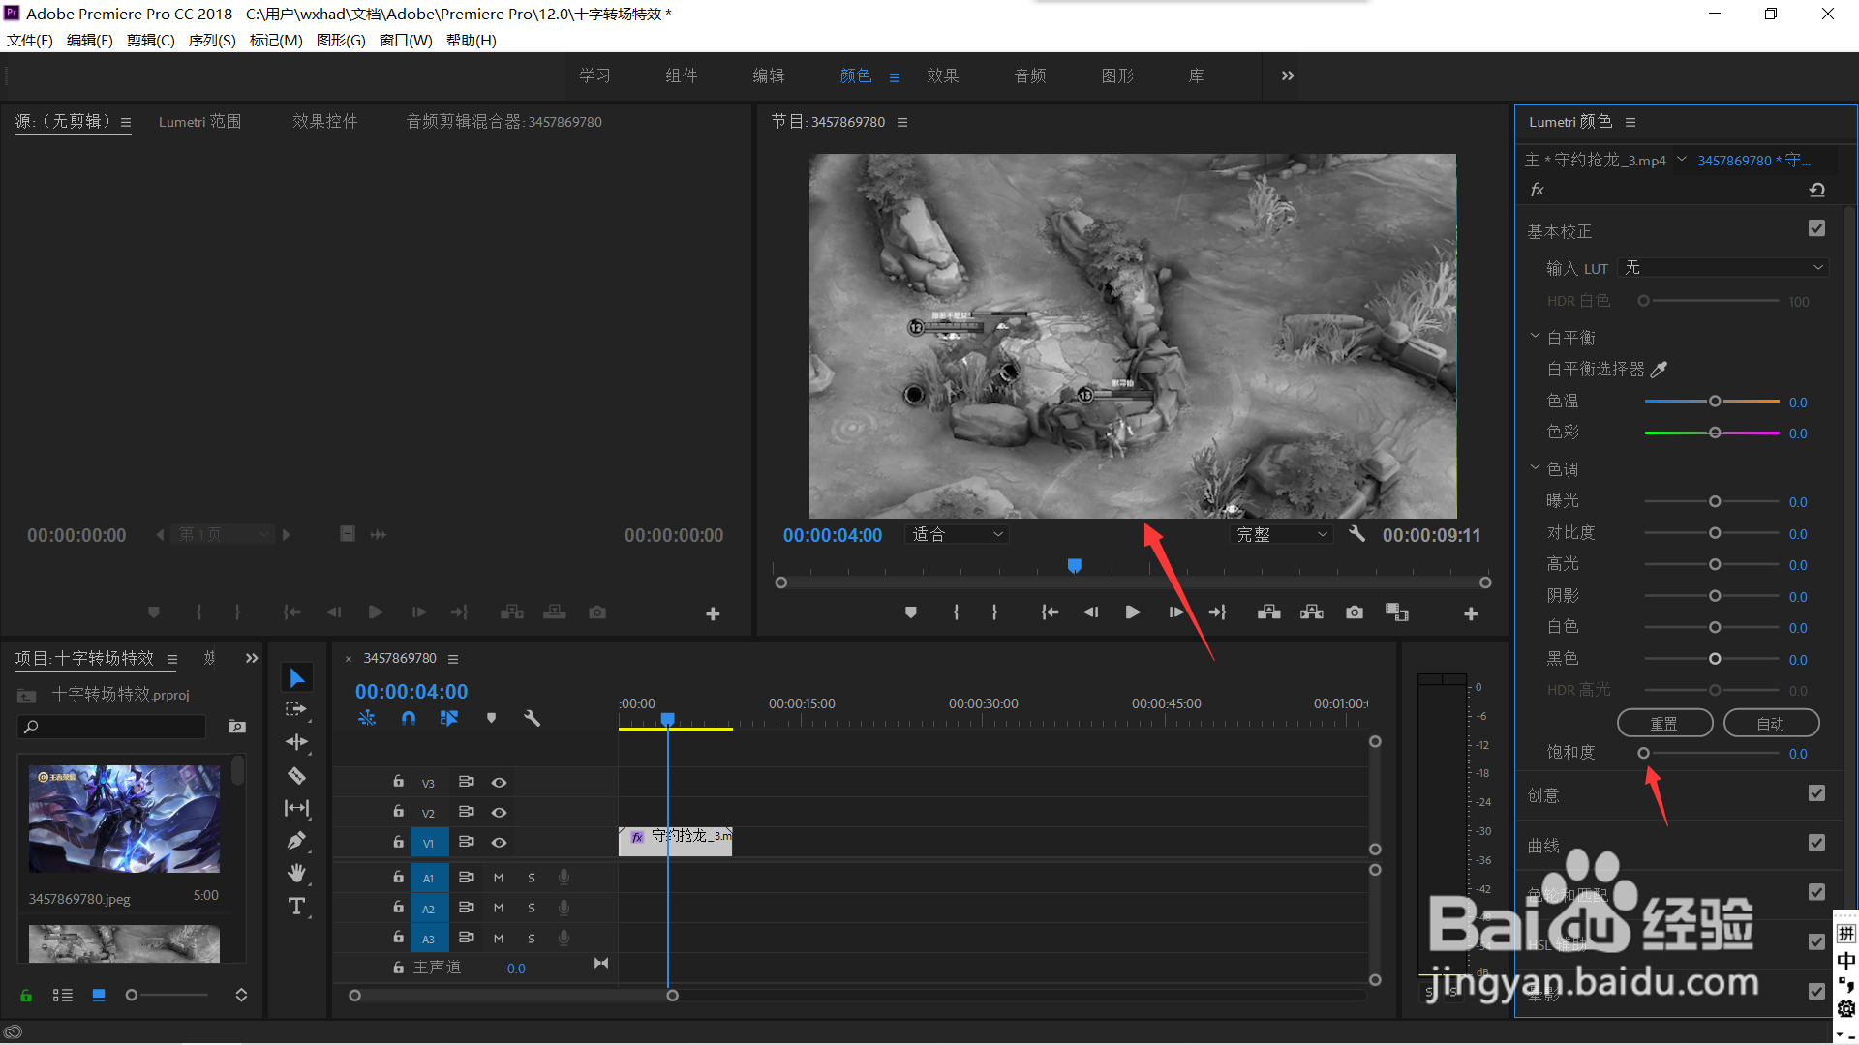Adjust the Saturation slider handle

tap(1643, 753)
